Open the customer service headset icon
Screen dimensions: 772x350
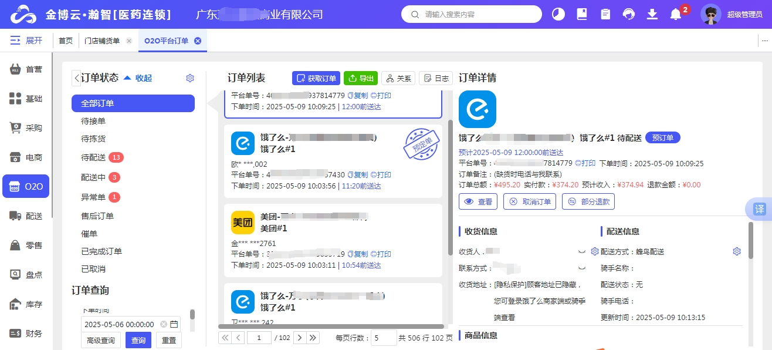tap(629, 14)
